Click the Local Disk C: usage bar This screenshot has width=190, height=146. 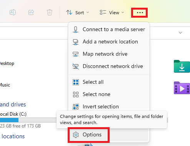coord(28,120)
